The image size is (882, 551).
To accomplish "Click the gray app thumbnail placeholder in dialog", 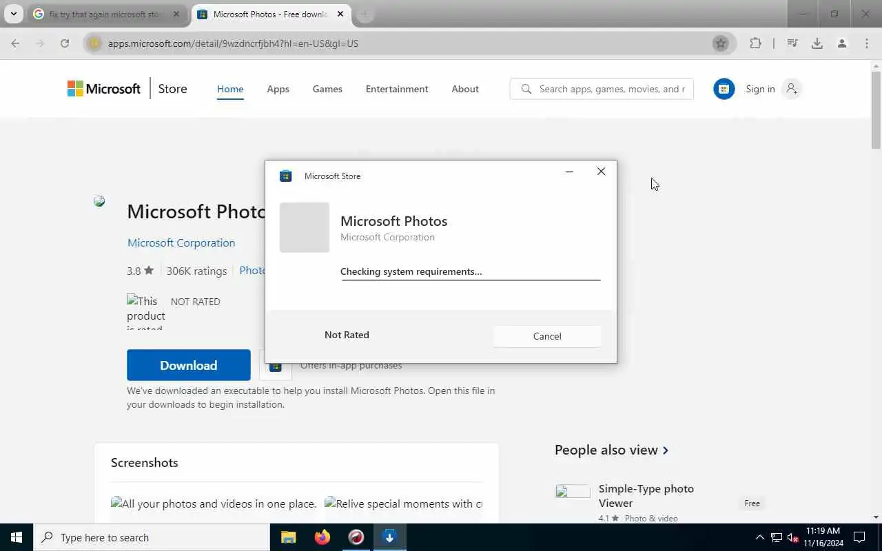I will 305,227.
